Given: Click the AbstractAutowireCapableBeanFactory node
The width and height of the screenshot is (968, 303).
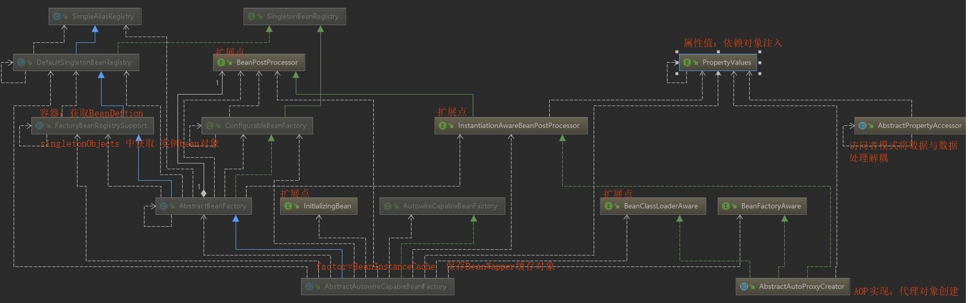Looking at the screenshot, I should tap(377, 286).
